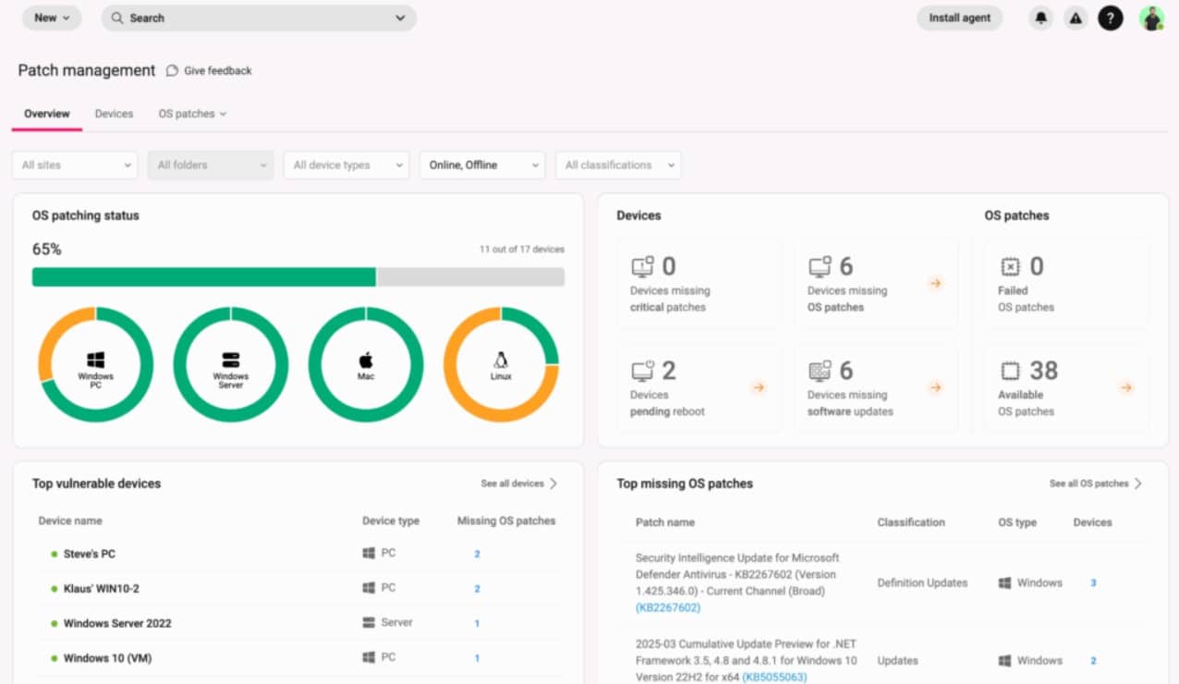Click arrow on Devices pending reboot card
1179x684 pixels.
coord(758,387)
